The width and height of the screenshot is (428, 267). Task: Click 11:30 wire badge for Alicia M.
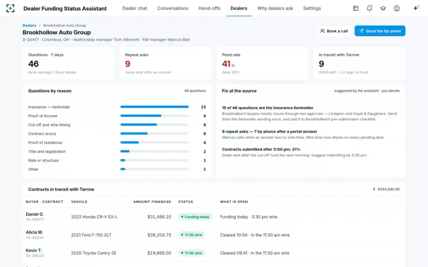192,235
